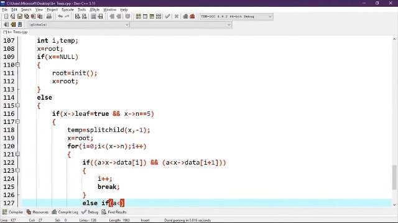This screenshot has width=398, height=223.
Task: Open the View menu
Action: (39, 10)
